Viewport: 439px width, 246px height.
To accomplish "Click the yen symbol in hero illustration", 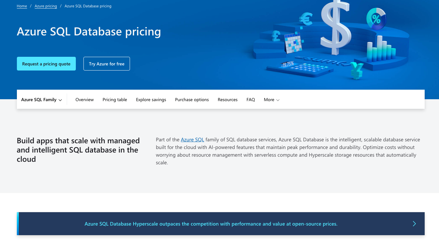I will (356, 71).
